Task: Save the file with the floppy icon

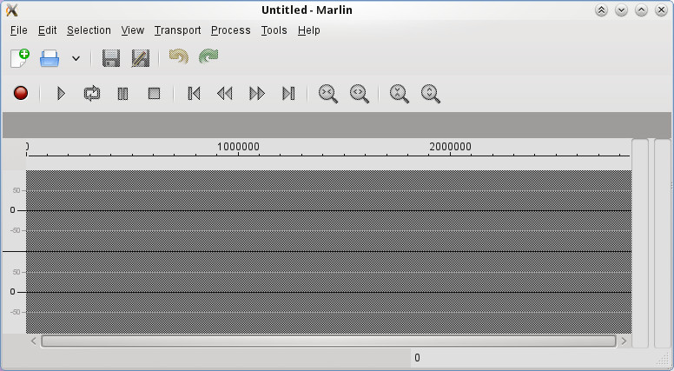Action: tap(110, 58)
